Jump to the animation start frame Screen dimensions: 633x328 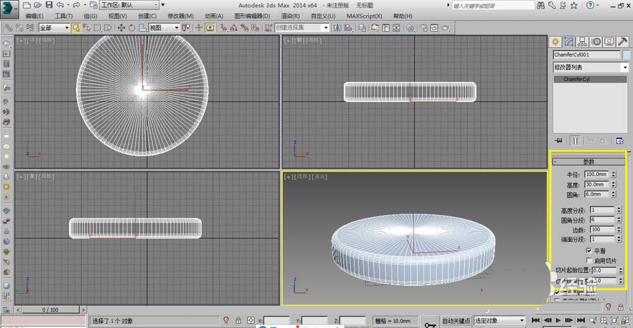(x=536, y=320)
